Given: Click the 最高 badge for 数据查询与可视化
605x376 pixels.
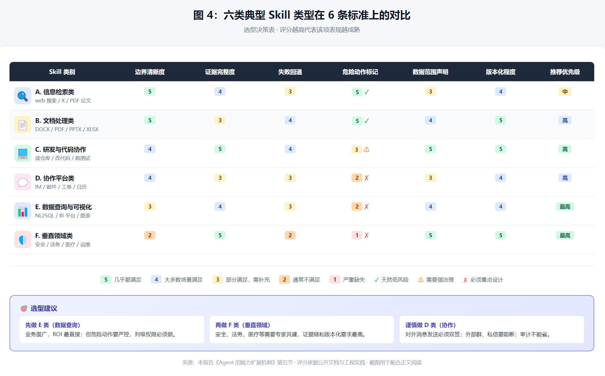Looking at the screenshot, I should pos(565,207).
